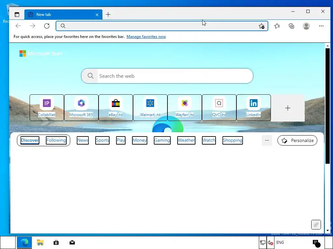
Task: Open the Money category
Action: [x=140, y=140]
